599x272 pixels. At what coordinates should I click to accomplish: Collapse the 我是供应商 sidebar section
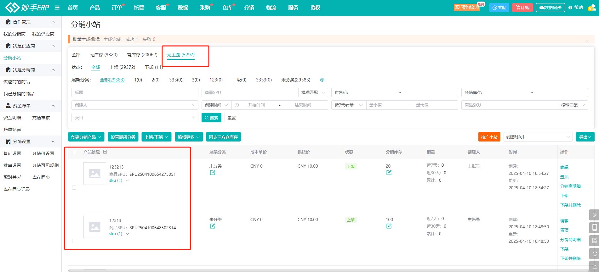pyautogui.click(x=53, y=46)
